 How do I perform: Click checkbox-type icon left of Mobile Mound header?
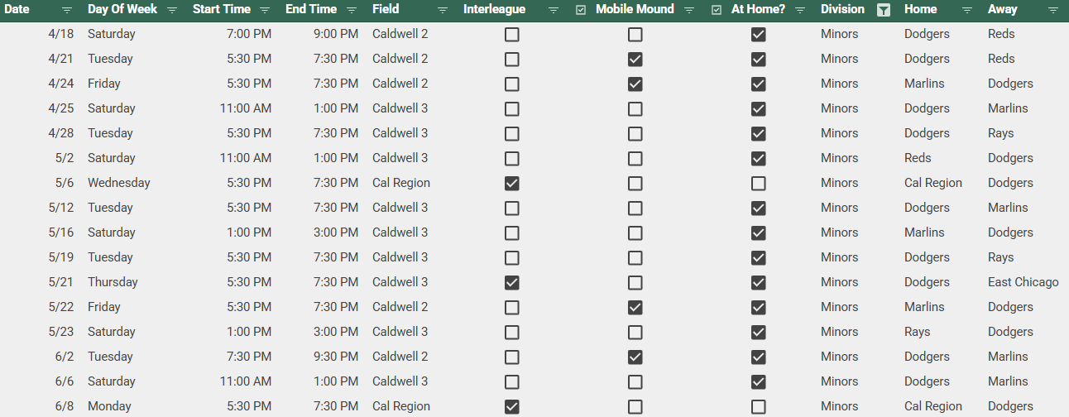(581, 11)
